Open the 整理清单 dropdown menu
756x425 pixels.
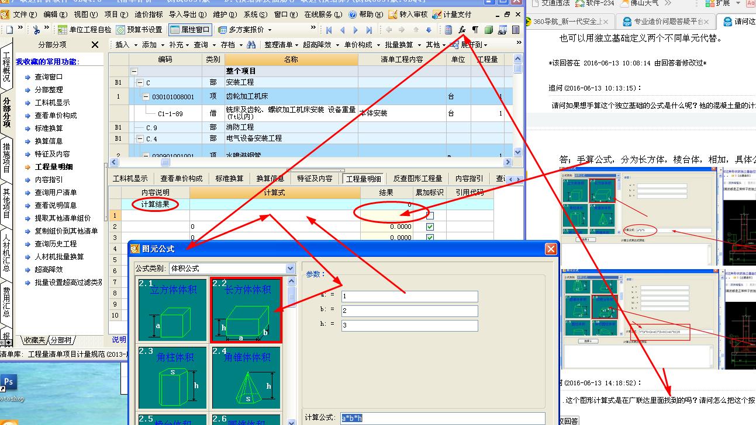tap(282, 44)
